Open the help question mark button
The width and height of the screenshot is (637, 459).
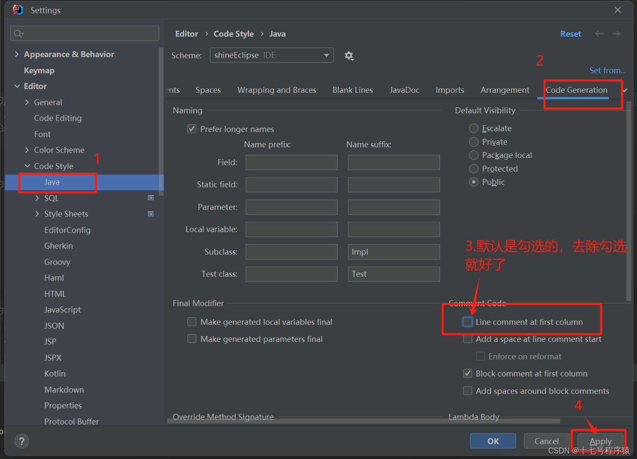coord(22,441)
